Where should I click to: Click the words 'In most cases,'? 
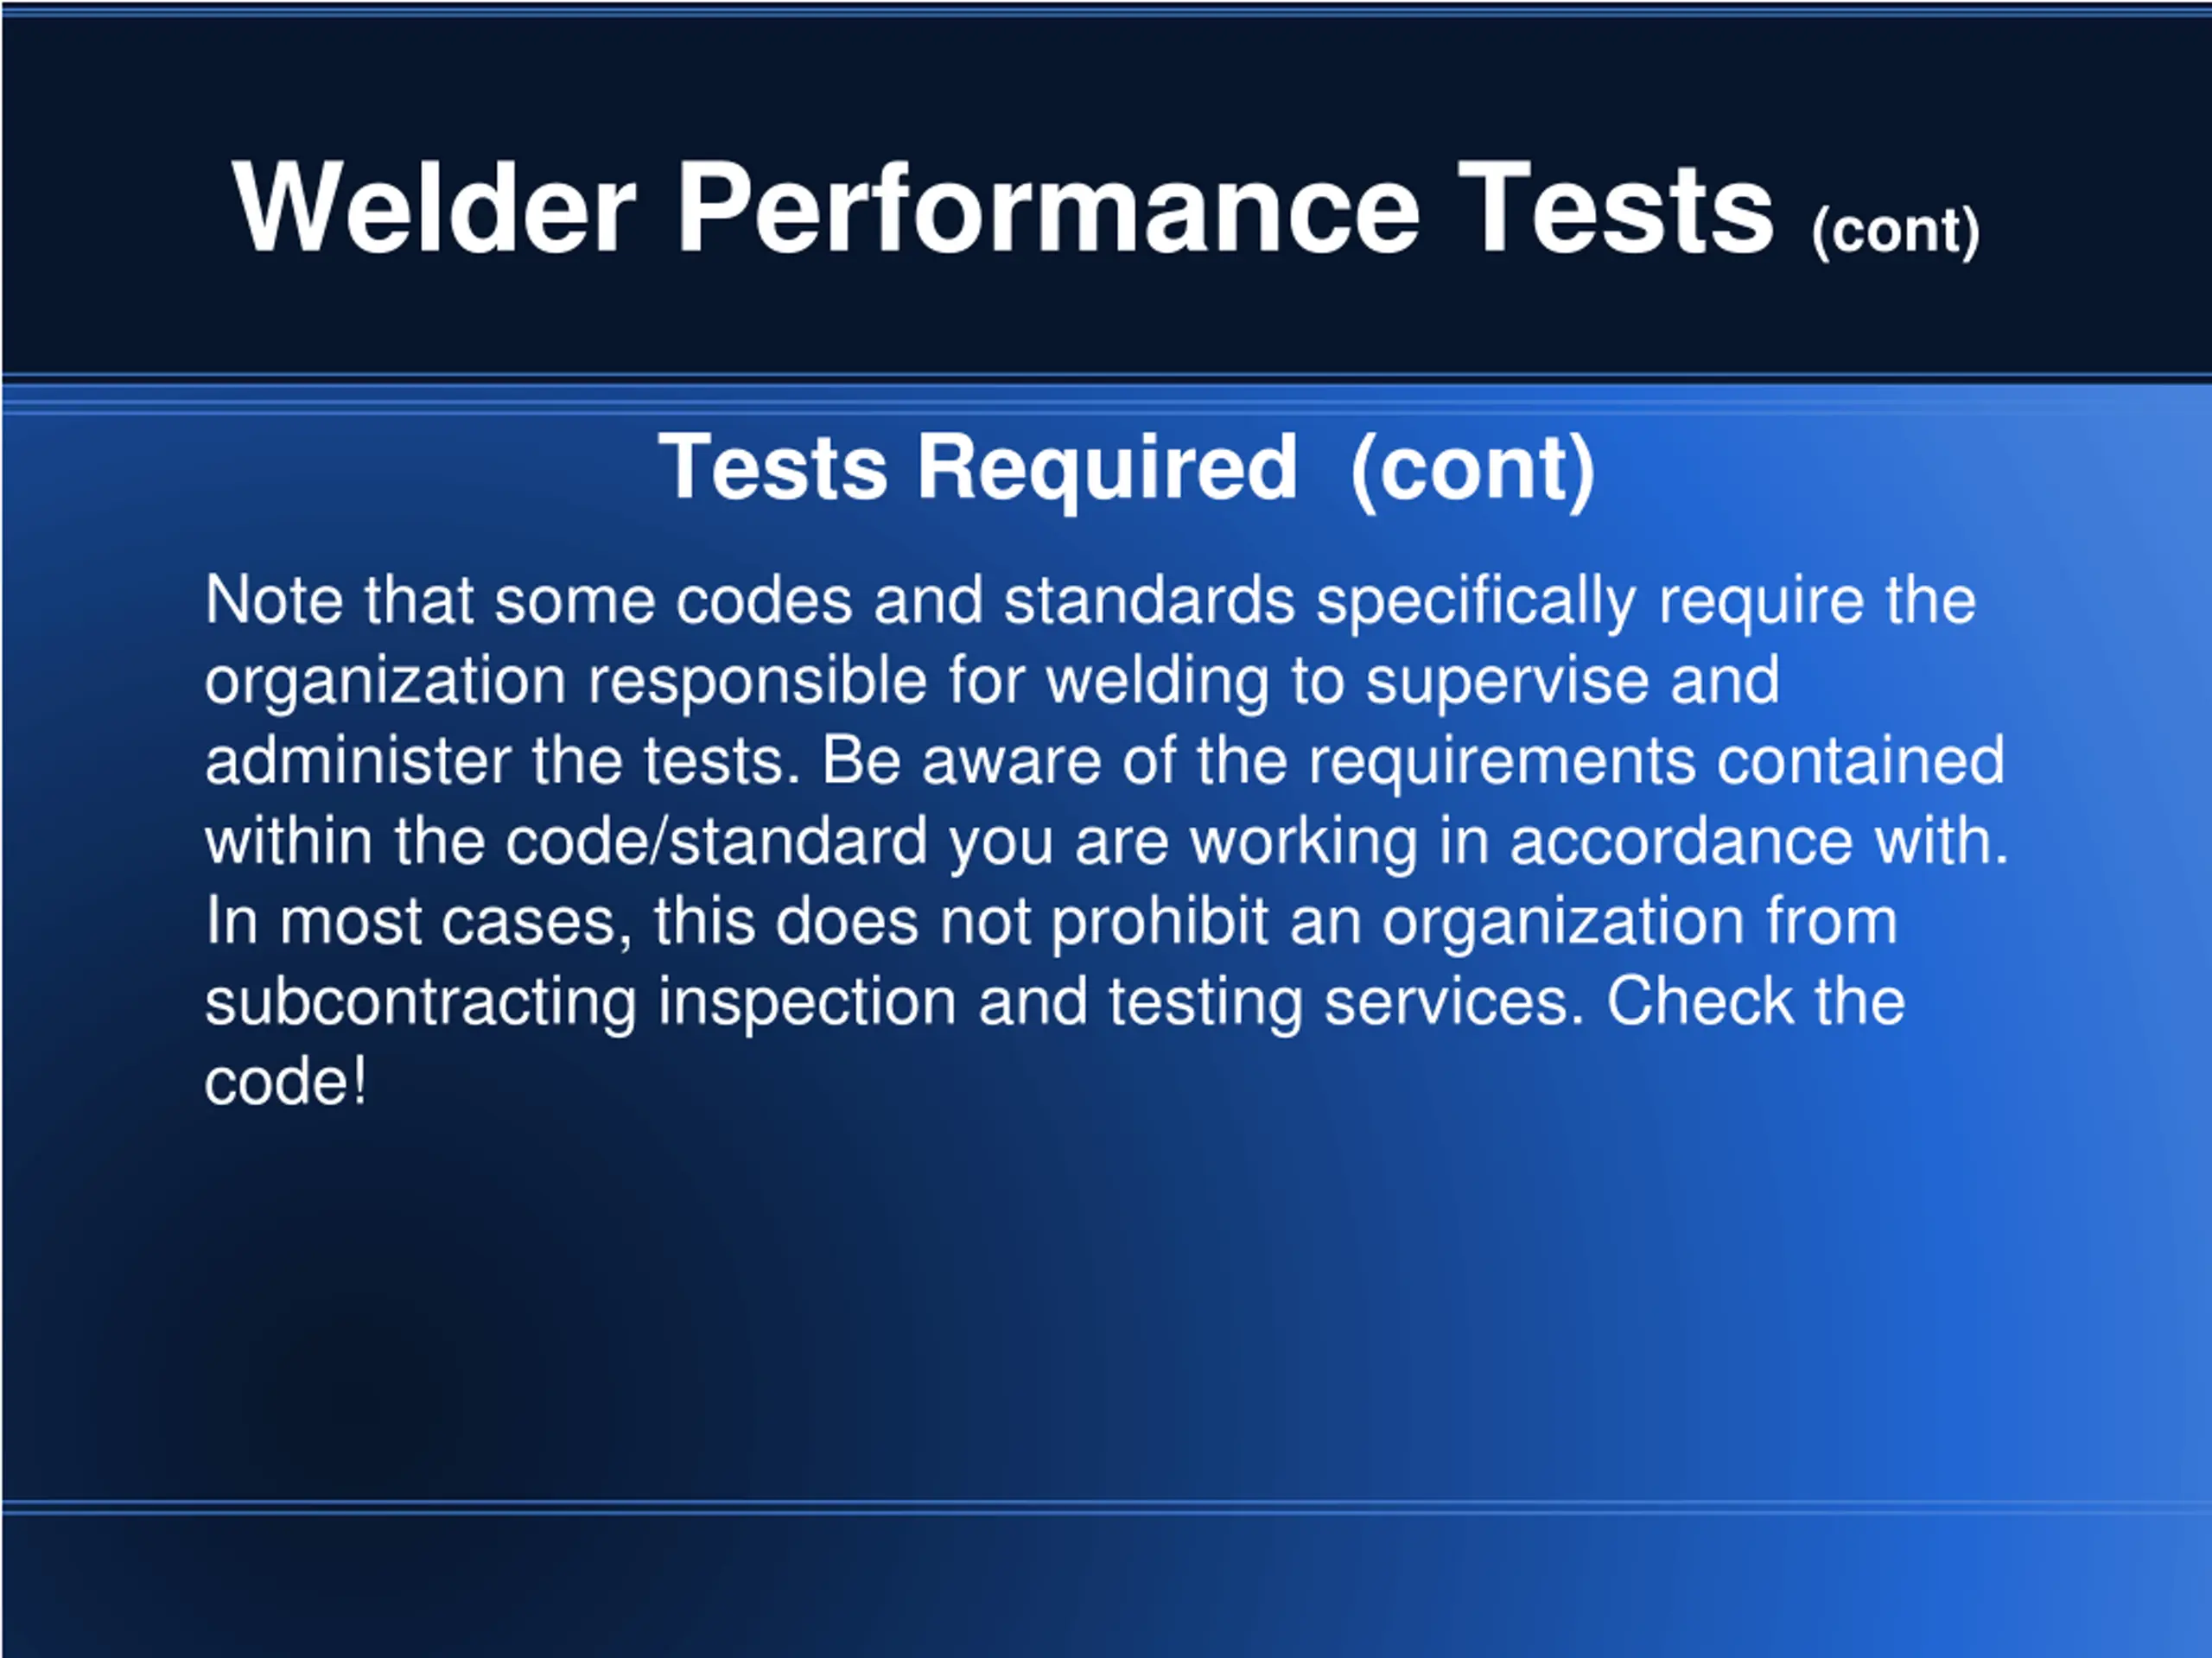[x=419, y=922]
